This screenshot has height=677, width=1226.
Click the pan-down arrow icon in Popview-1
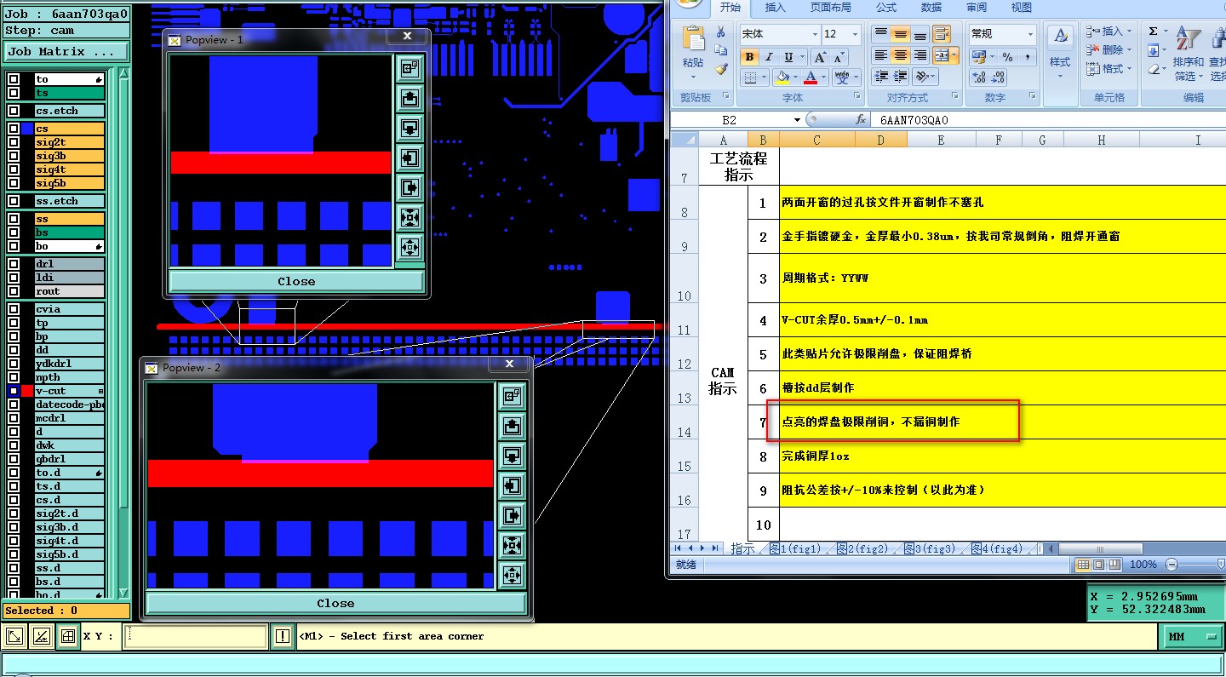410,128
